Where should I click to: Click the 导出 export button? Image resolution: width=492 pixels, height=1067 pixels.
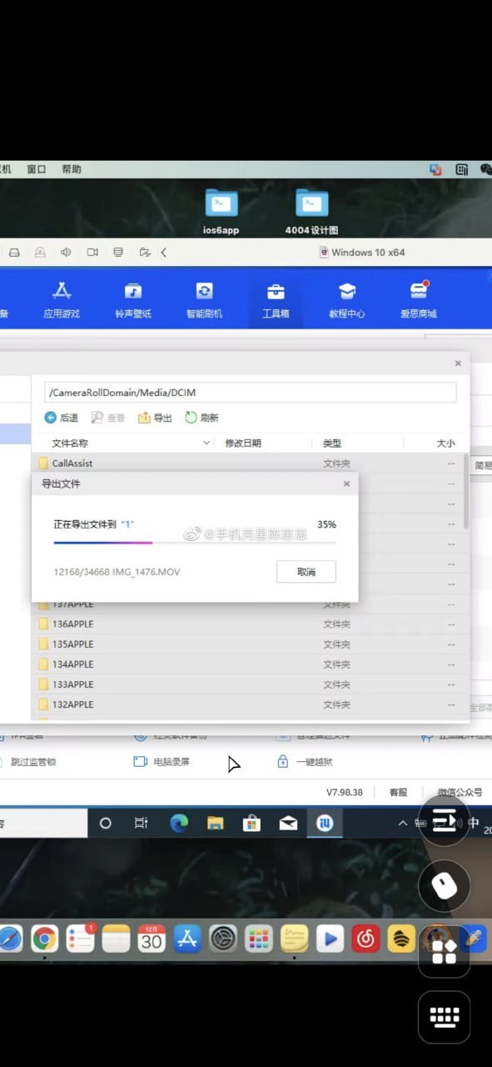click(x=156, y=418)
